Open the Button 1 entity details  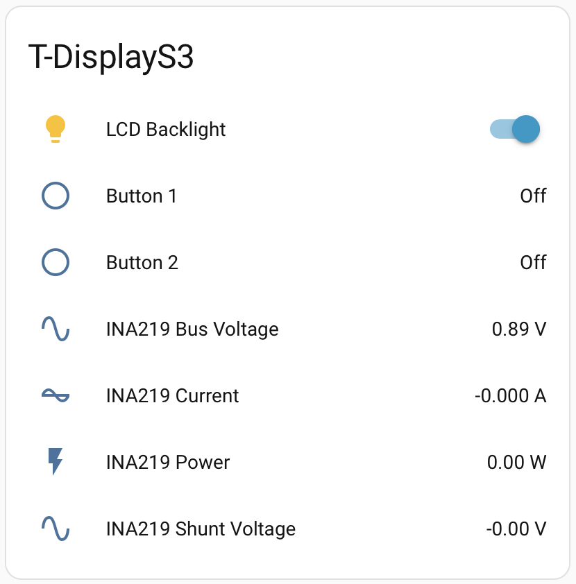(142, 196)
